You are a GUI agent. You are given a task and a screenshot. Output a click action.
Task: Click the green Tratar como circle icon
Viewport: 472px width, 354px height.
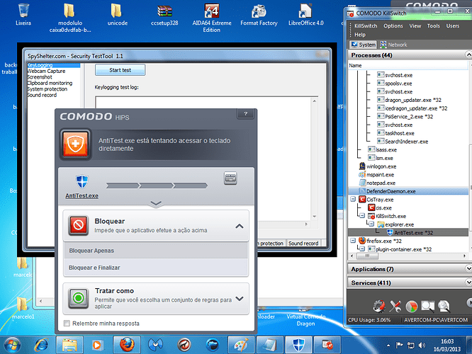tap(78, 298)
